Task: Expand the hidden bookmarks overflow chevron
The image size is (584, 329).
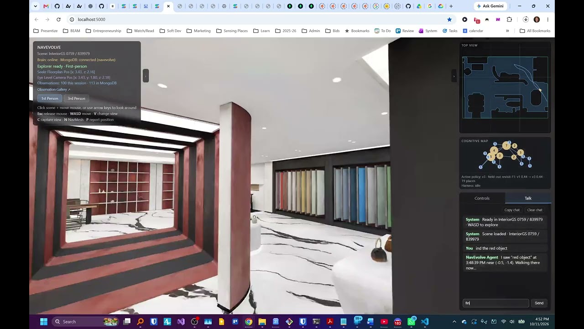Action: coord(507,31)
